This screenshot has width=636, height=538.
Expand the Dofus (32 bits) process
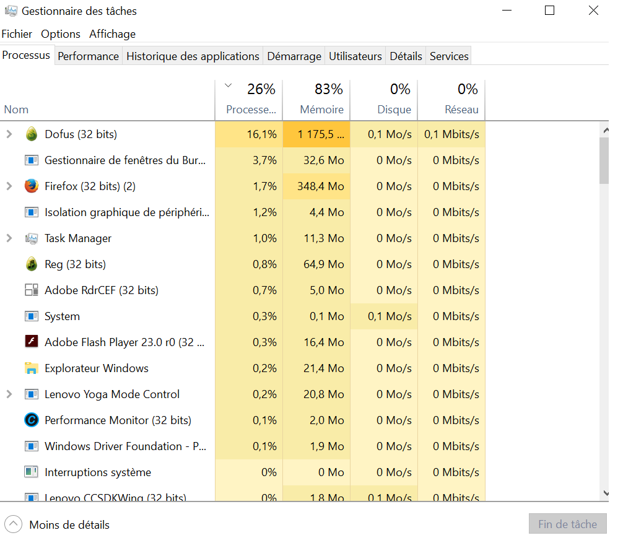click(x=9, y=134)
